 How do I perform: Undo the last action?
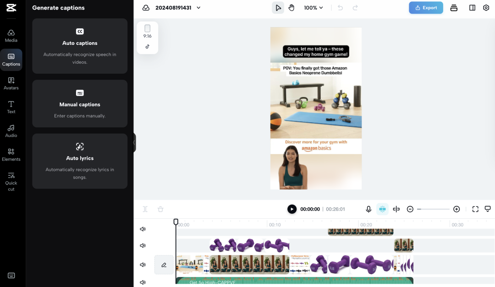click(340, 8)
